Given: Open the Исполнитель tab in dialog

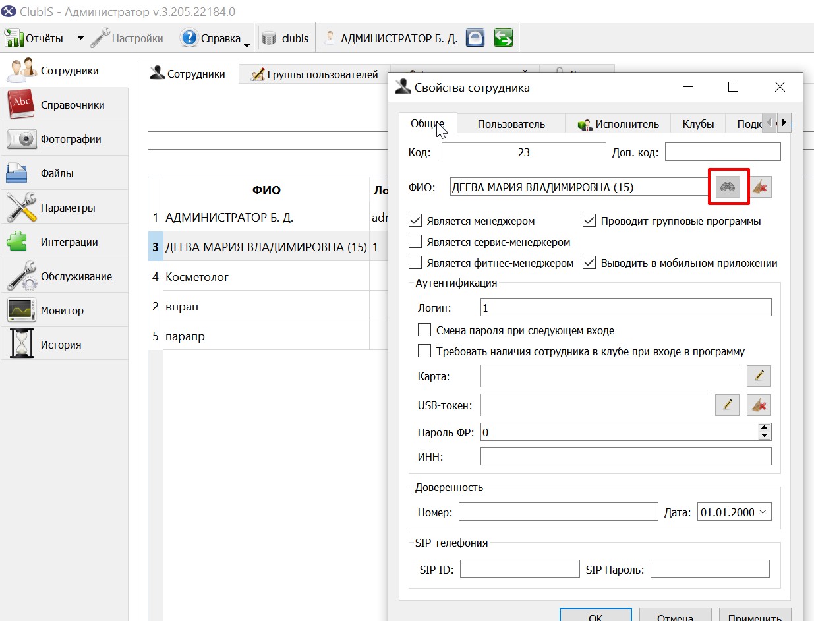Looking at the screenshot, I should pyautogui.click(x=618, y=124).
